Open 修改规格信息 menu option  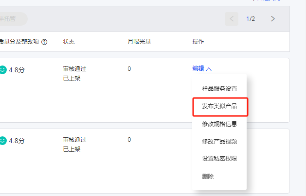219,124
